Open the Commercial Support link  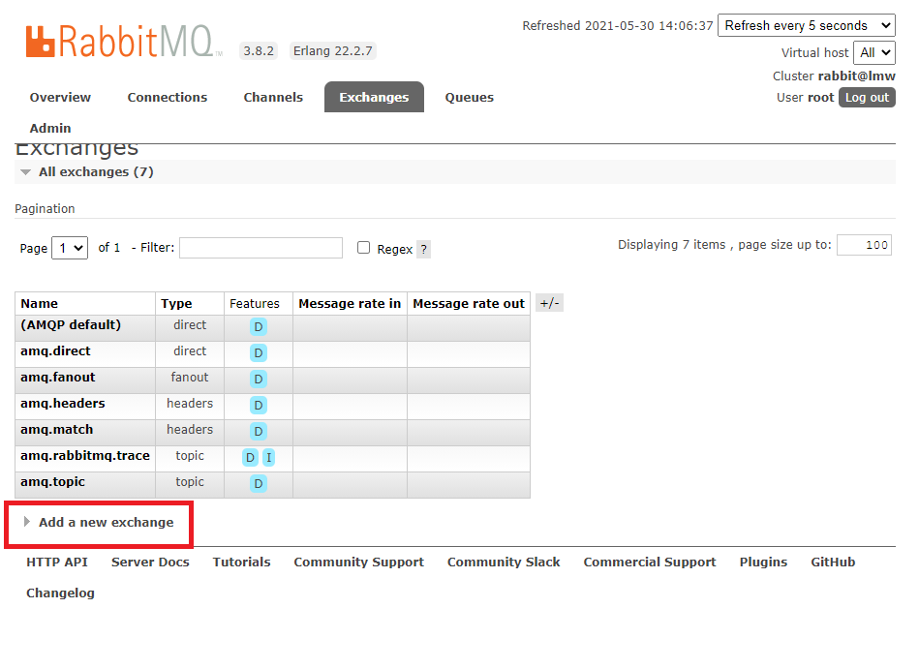click(x=650, y=562)
